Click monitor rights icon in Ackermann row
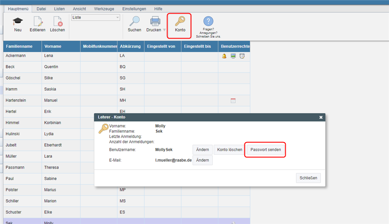 click(x=233, y=56)
